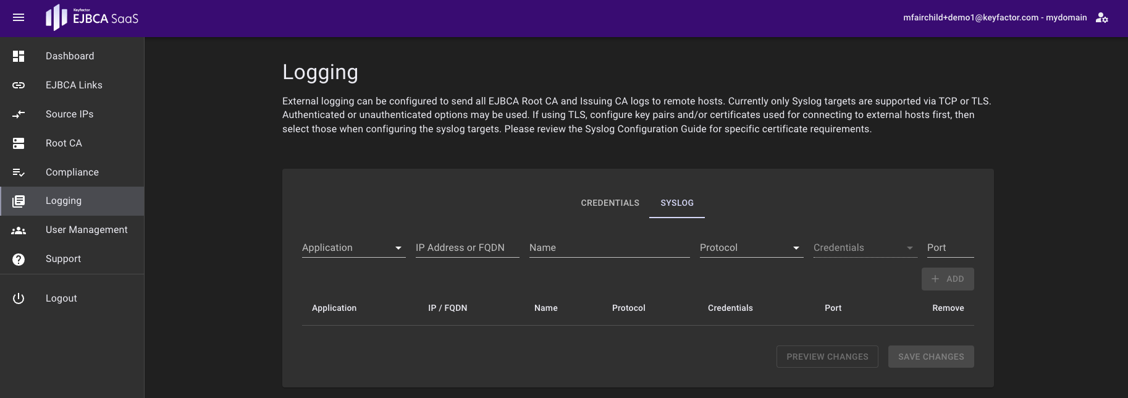Click the Source IPs arrows icon
The width and height of the screenshot is (1128, 398).
pyautogui.click(x=19, y=114)
